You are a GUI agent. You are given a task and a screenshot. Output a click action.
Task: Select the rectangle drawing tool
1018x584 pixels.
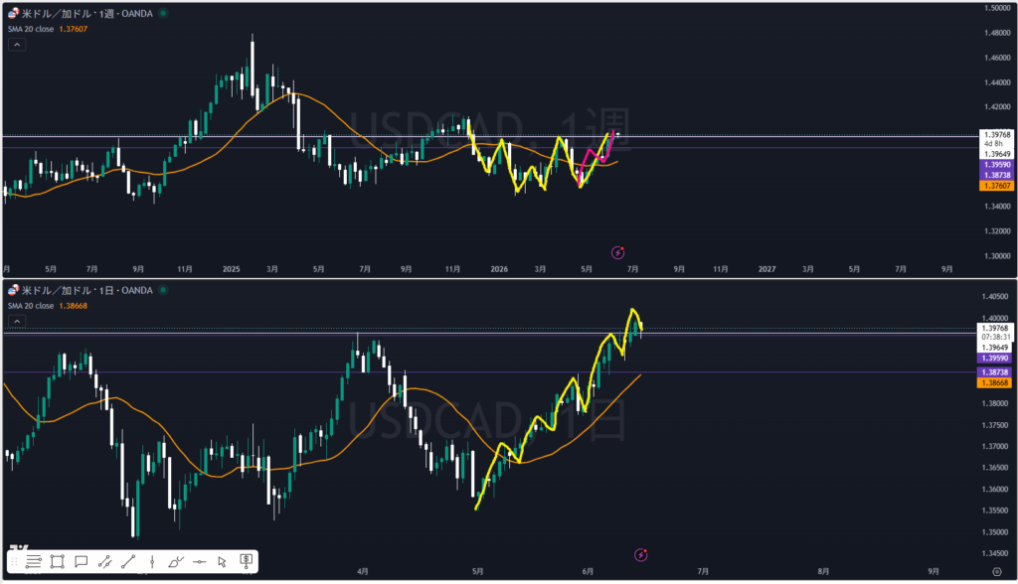[x=57, y=561]
